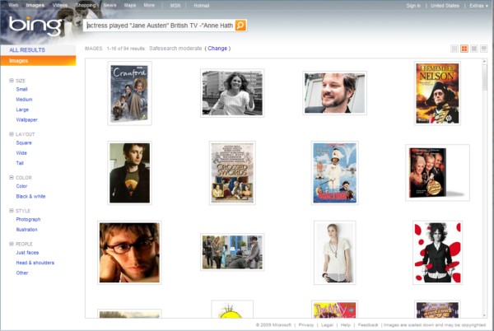The image size is (494, 331).
Task: Filter results by Black & white
Action: click(x=31, y=197)
